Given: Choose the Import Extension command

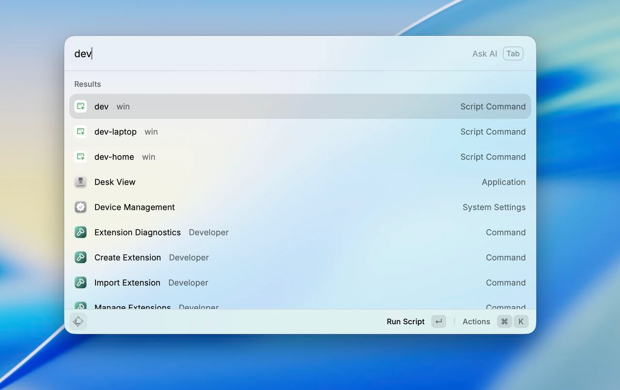Looking at the screenshot, I should click(300, 283).
